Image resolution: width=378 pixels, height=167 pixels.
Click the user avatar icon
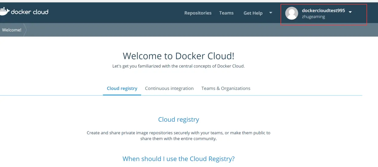point(291,13)
